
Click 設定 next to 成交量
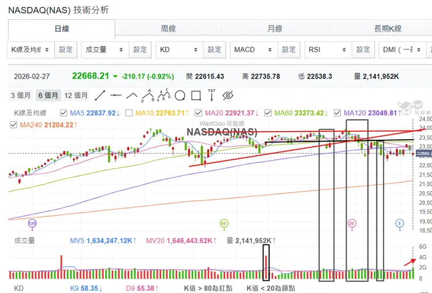click(x=140, y=50)
